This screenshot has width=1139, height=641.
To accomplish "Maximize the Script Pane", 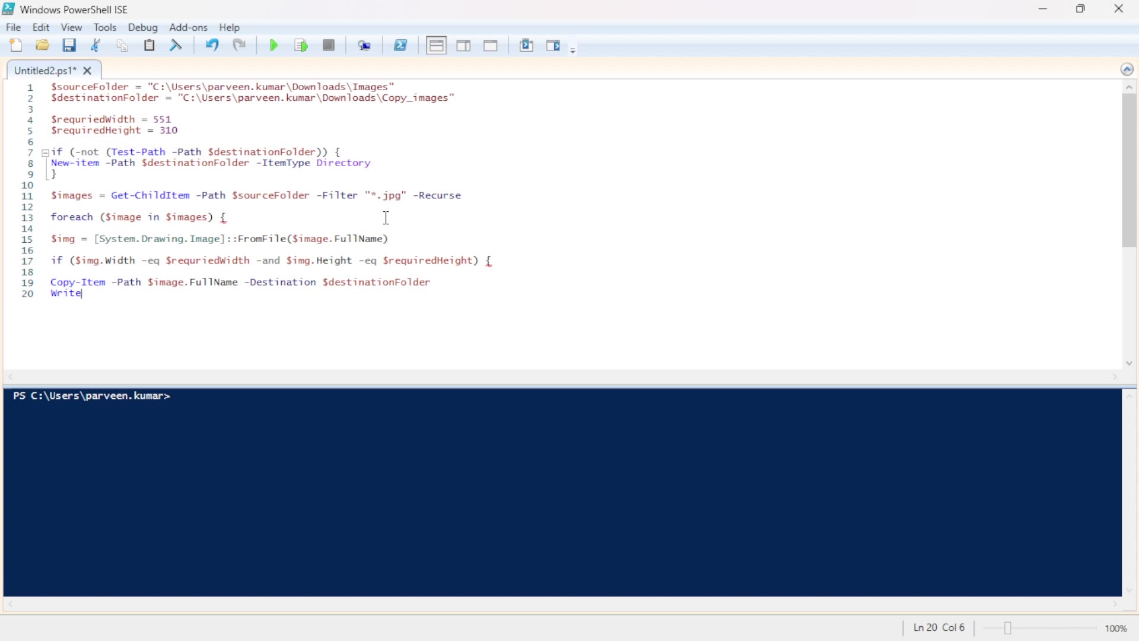I will [x=491, y=45].
